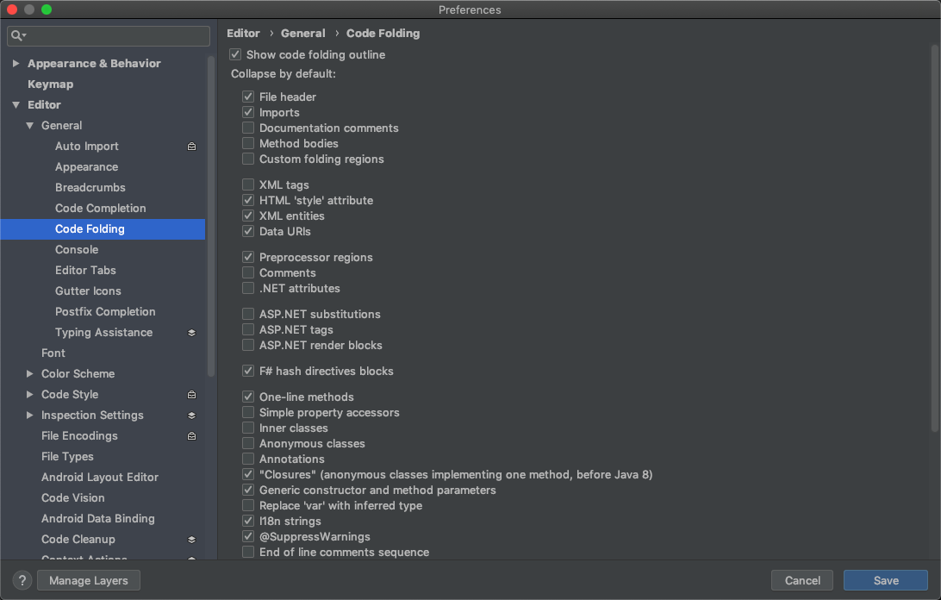Image resolution: width=941 pixels, height=600 pixels.
Task: Click the Save button
Action: tap(885, 580)
